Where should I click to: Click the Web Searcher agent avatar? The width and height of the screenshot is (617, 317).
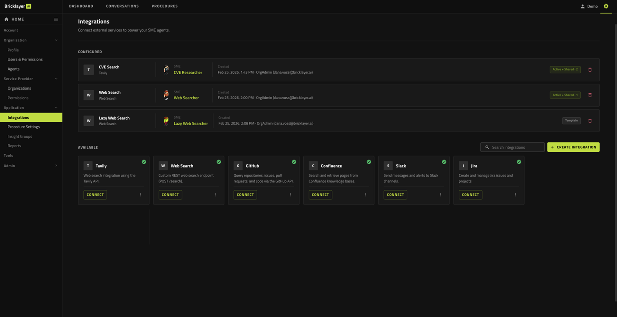click(166, 95)
